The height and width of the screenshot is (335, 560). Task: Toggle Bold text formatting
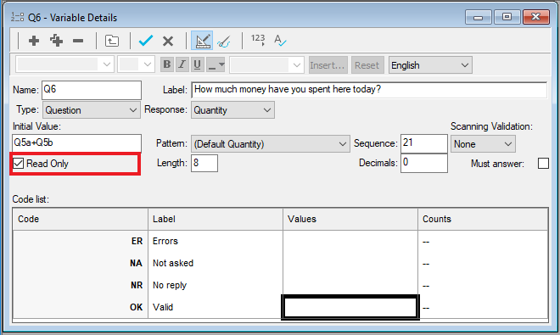point(167,64)
